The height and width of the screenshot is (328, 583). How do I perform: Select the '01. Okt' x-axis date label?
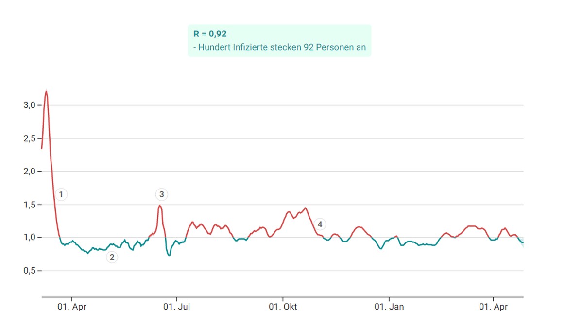click(283, 307)
